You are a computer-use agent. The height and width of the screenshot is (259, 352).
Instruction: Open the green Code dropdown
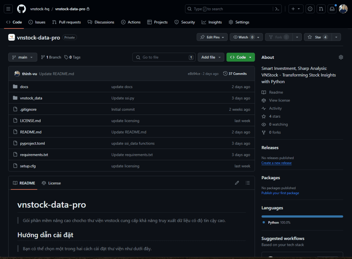[x=240, y=57]
